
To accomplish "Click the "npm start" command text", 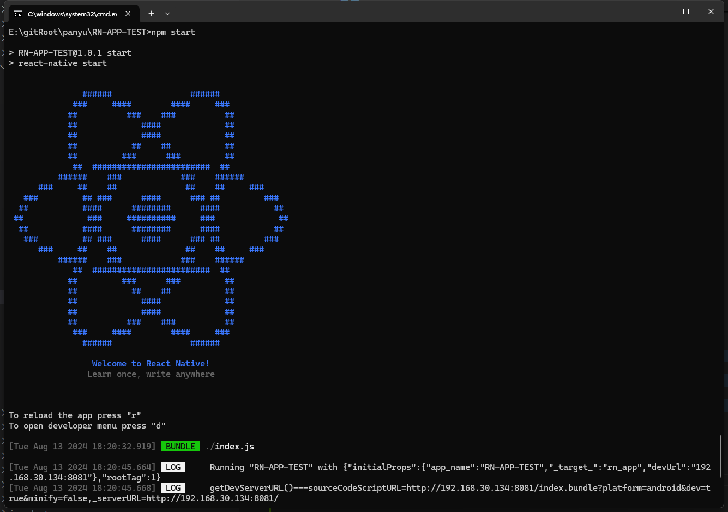I will (x=173, y=32).
